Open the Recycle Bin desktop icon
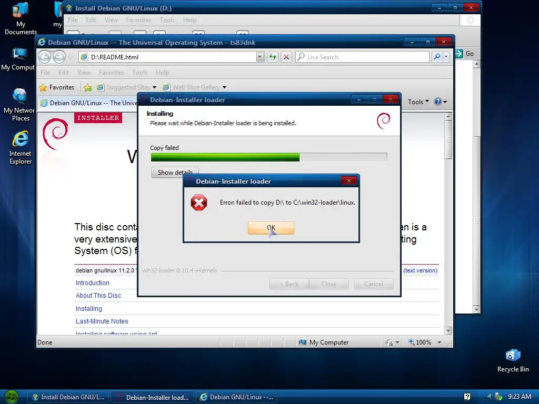 513,360
